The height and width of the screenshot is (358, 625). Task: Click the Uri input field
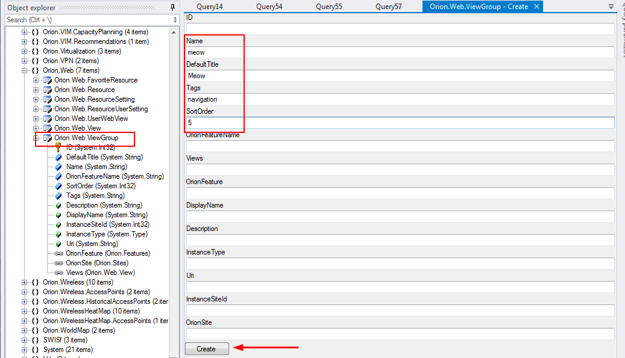[x=400, y=287]
